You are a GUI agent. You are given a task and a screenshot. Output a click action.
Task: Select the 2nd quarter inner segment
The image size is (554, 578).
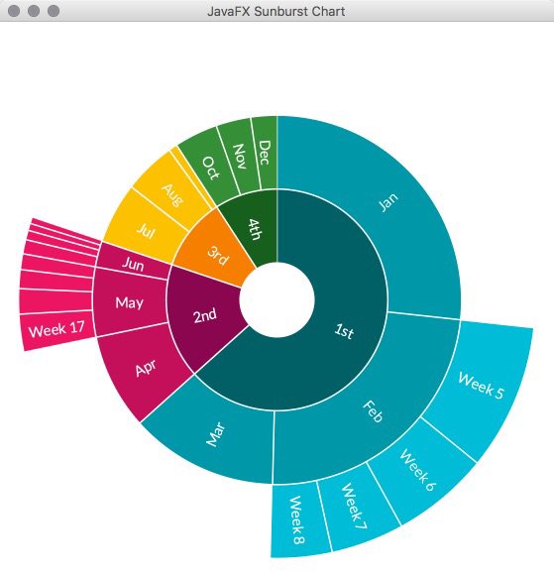(205, 316)
